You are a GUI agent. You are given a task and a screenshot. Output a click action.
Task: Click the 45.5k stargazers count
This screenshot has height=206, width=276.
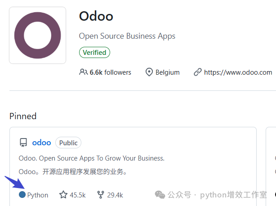78,195
